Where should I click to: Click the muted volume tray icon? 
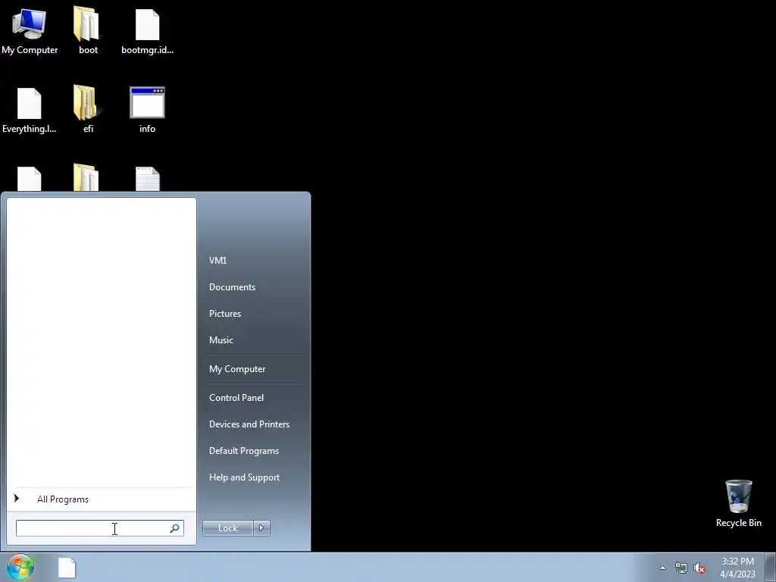tap(699, 568)
